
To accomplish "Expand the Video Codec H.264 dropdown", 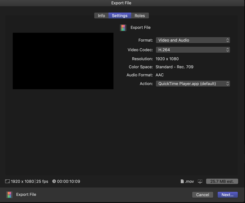I will pos(193,50).
